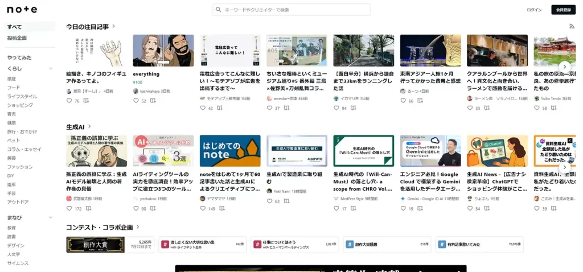Image resolution: width=583 pixels, height=272 pixels.
Task: Select すべて in the left sidebar
Action: [15, 27]
